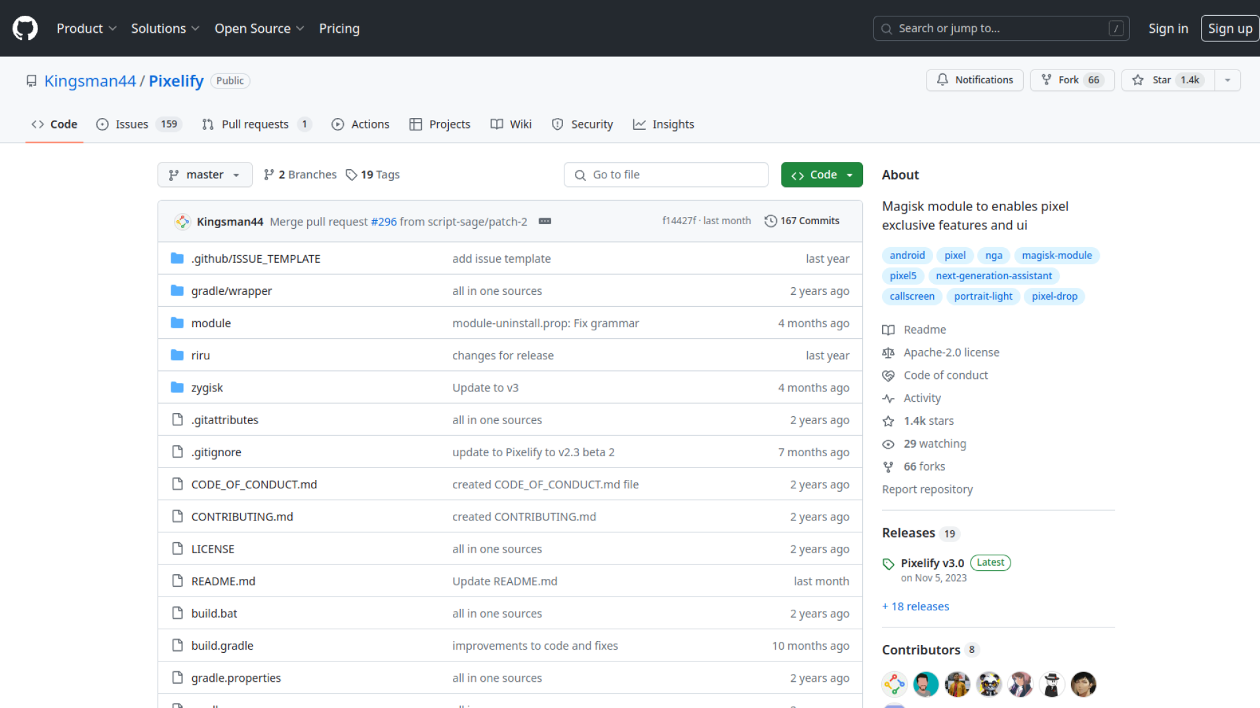Viewport: 1260px width, 708px height.
Task: Expand the Product menu
Action: click(86, 28)
